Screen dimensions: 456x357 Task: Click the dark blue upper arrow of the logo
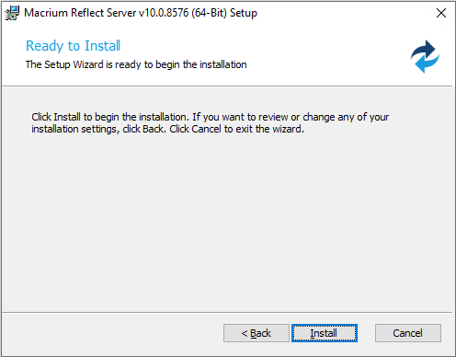[424, 50]
